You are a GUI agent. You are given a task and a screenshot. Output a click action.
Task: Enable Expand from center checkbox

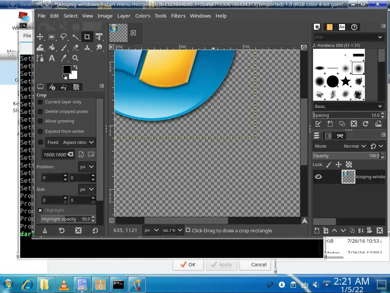(40, 131)
